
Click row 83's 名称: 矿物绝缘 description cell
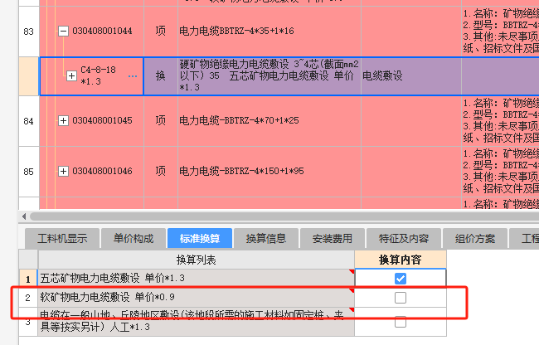[501, 32]
